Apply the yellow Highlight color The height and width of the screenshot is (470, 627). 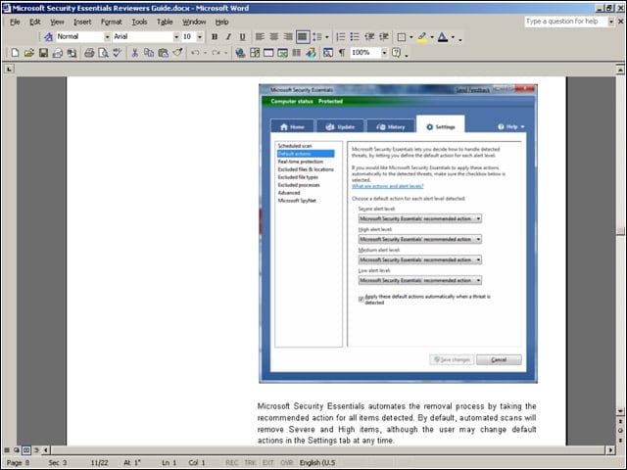422,37
